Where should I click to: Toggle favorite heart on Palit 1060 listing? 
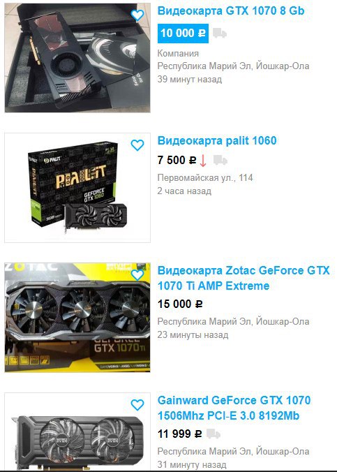tap(137, 145)
